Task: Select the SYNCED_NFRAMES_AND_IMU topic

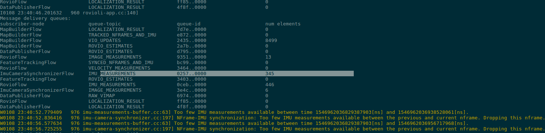Action: pyautogui.click(x=121, y=63)
